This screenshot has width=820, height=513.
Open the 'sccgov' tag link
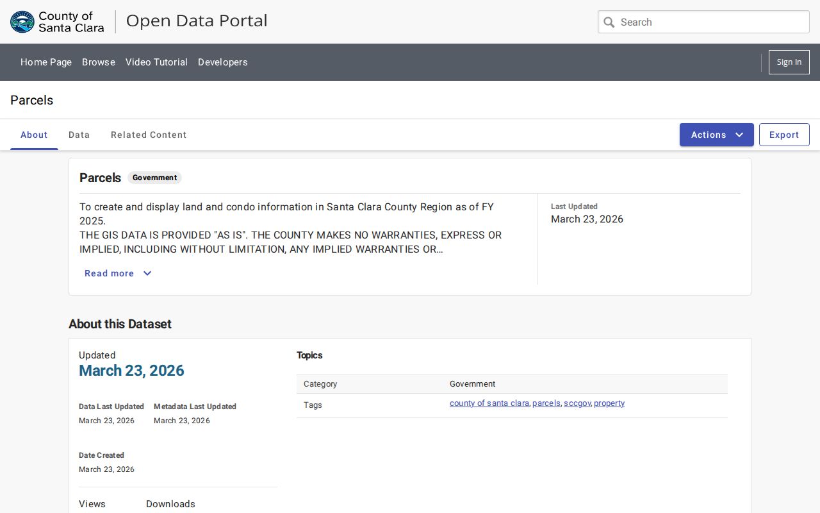point(577,403)
